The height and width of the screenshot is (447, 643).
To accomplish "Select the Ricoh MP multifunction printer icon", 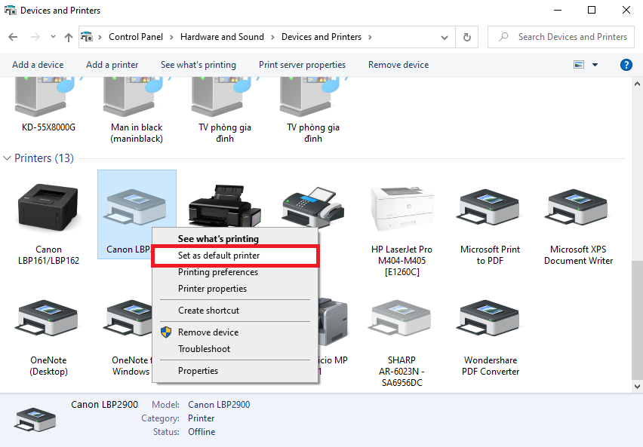I will (x=334, y=321).
